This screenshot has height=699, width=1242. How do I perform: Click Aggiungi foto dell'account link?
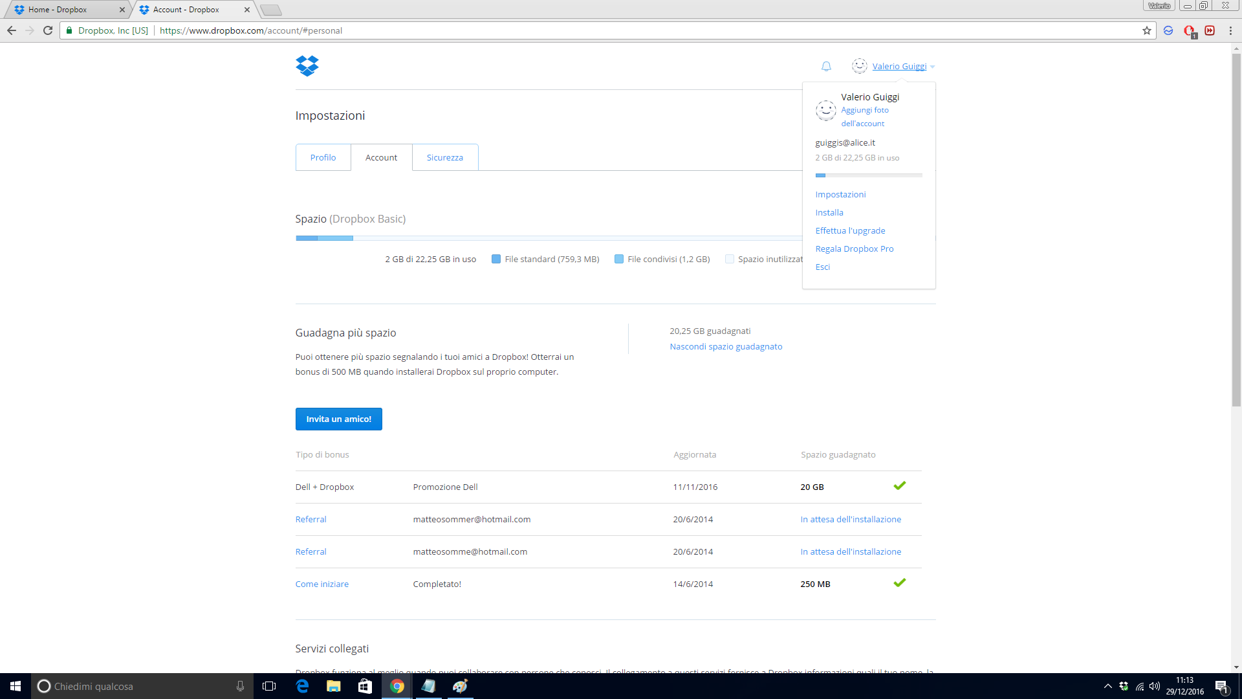(x=865, y=116)
